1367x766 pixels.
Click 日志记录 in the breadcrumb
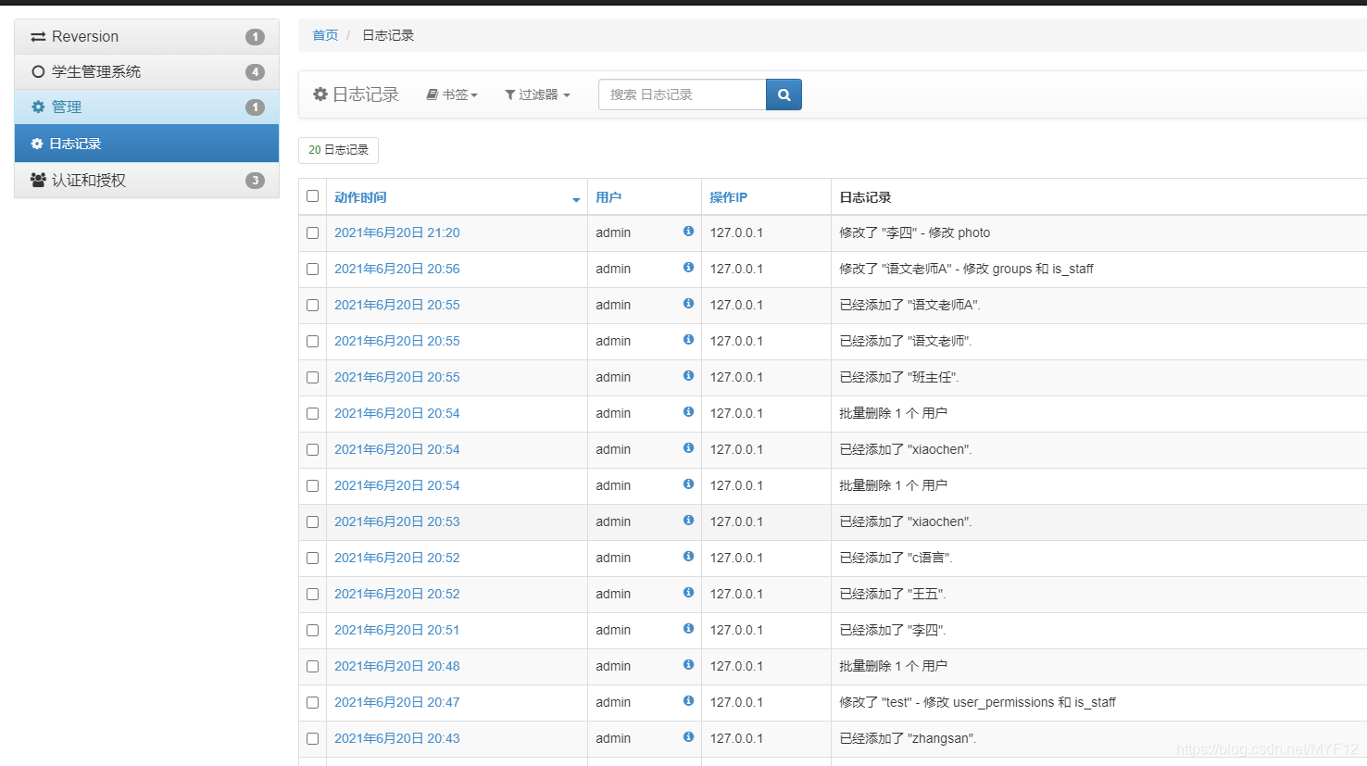click(x=388, y=35)
